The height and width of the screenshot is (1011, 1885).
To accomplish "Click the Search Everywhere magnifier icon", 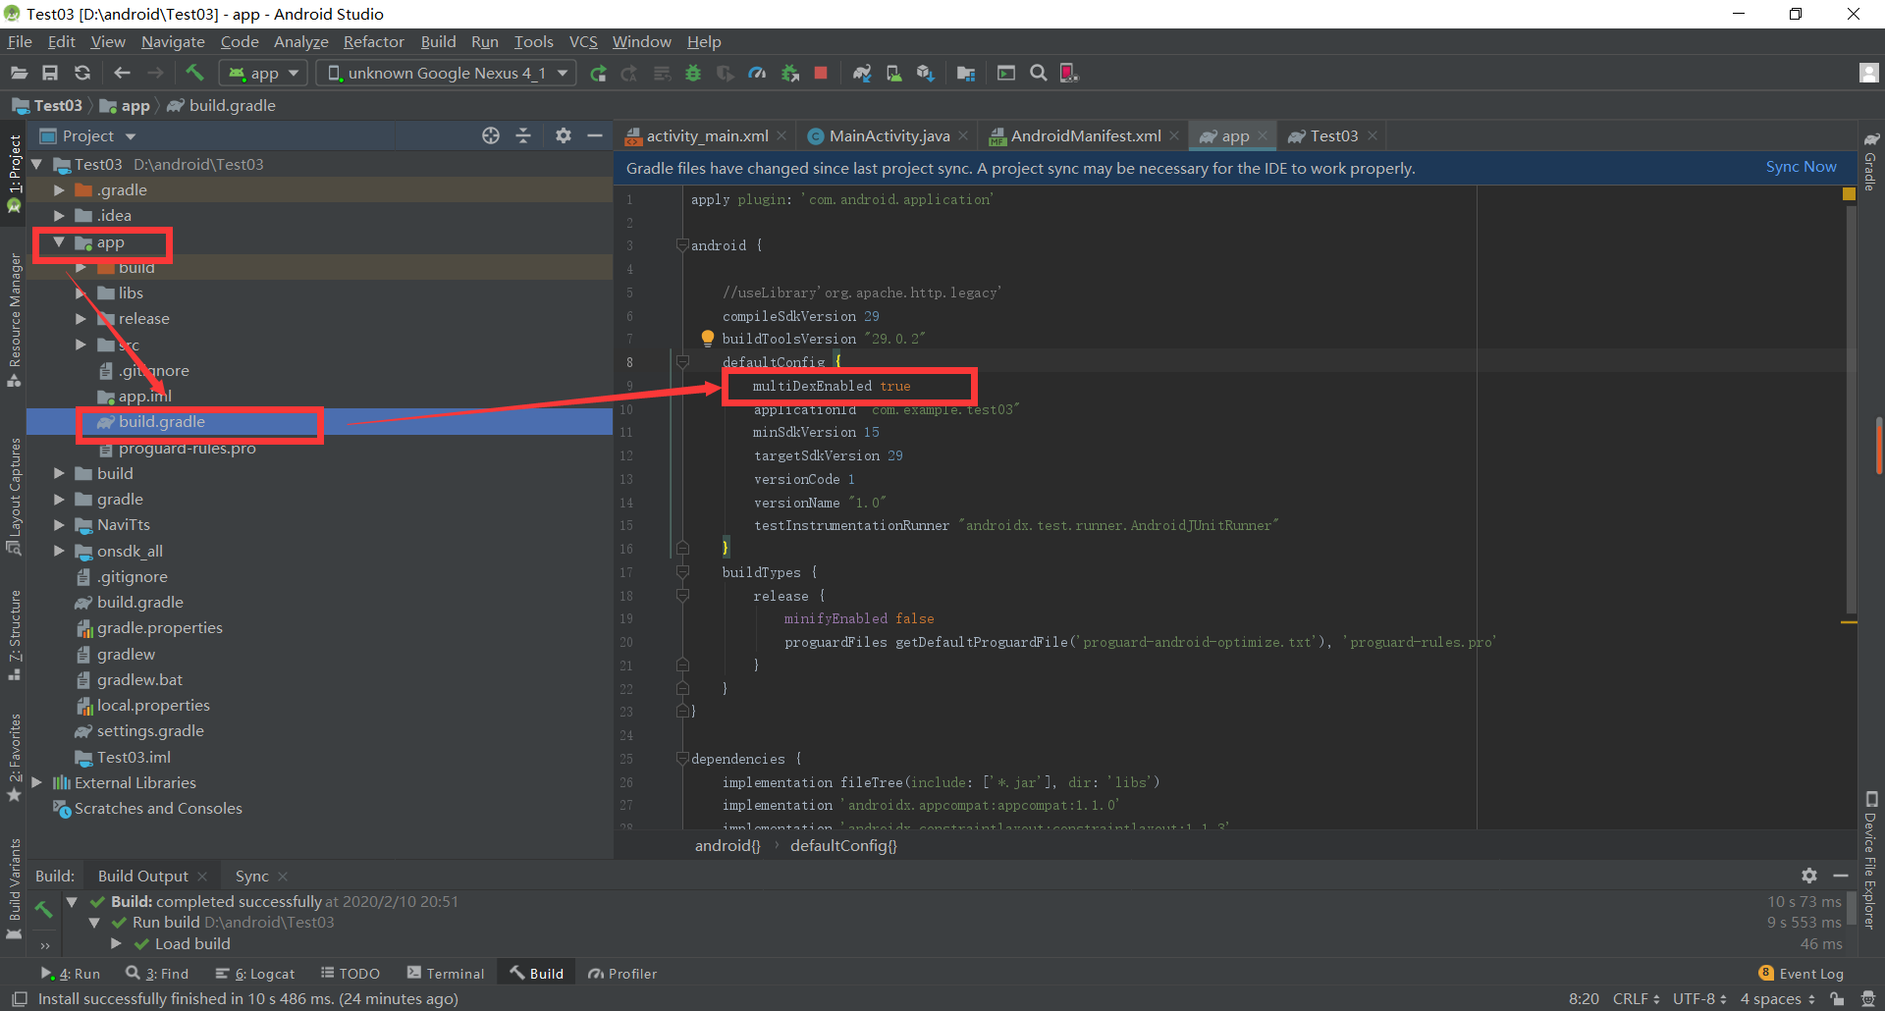I will tap(1038, 73).
